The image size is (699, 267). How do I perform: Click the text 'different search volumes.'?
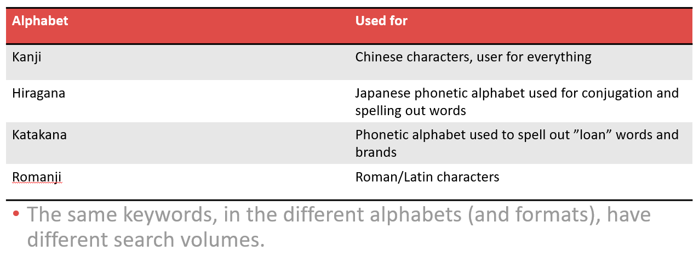146,240
